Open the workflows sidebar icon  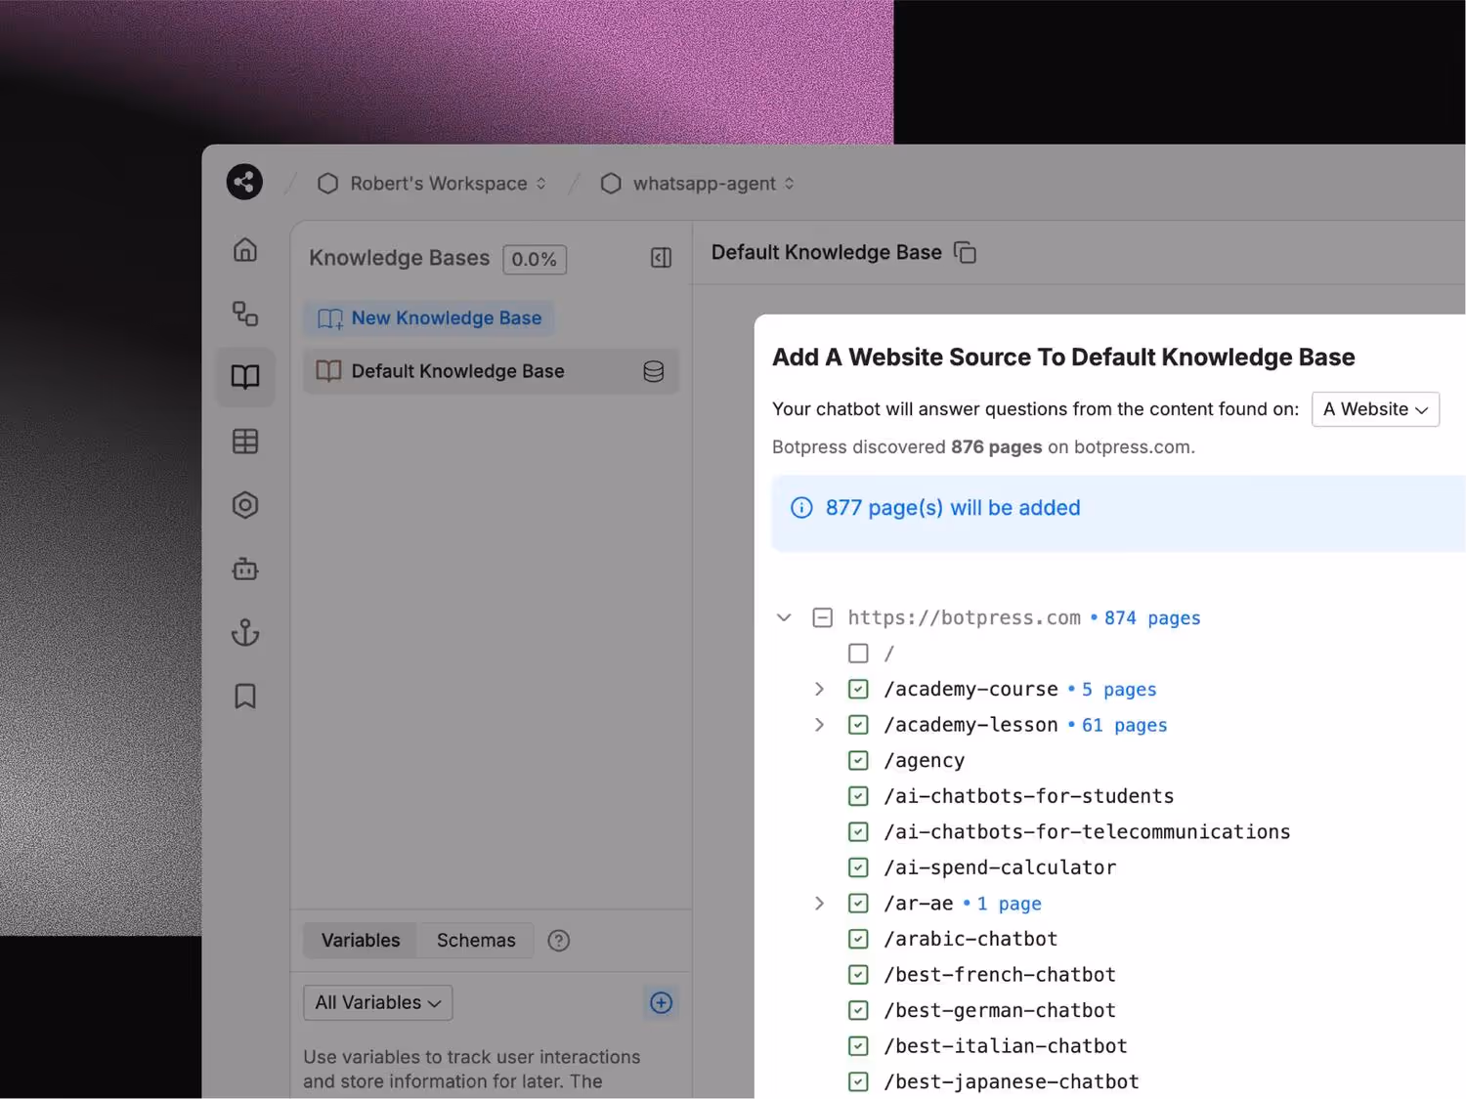(x=245, y=314)
